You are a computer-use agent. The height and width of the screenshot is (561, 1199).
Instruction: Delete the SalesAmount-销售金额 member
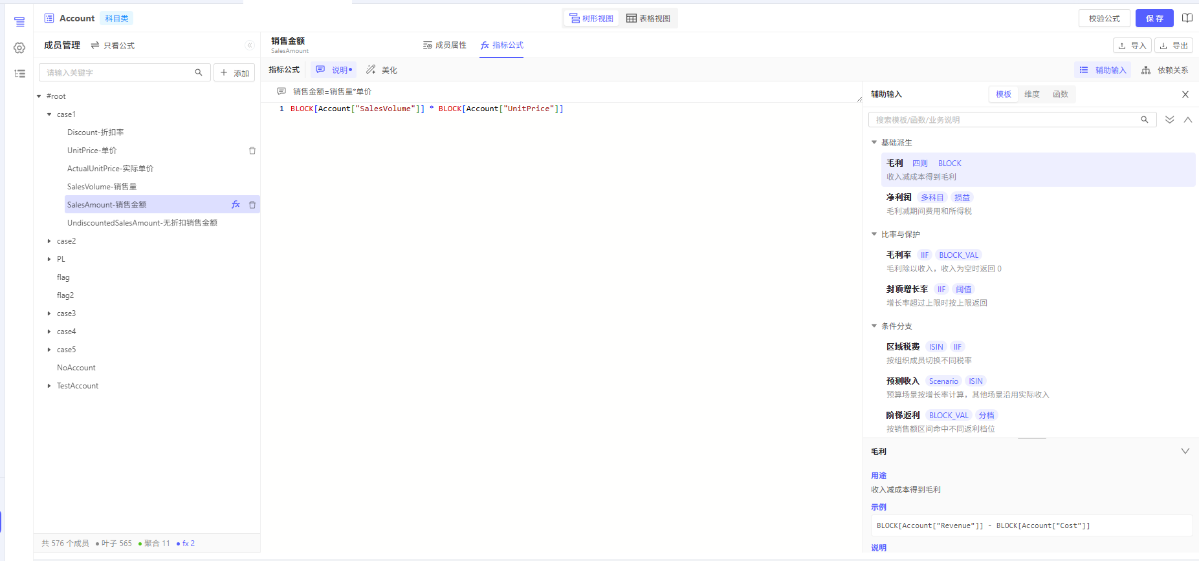(x=252, y=205)
